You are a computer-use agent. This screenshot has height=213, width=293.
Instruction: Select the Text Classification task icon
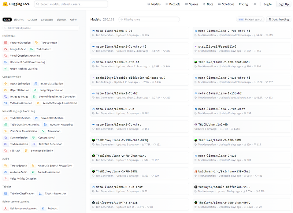click(5, 118)
